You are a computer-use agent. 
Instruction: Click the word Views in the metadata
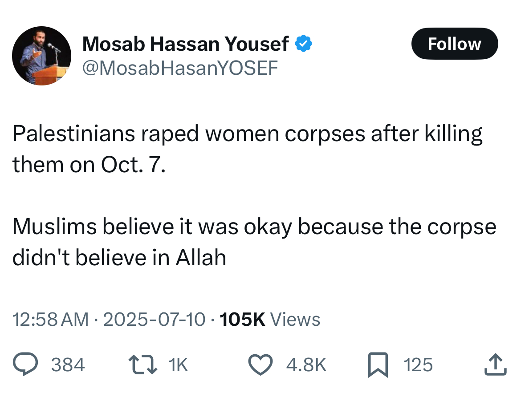[x=295, y=319]
